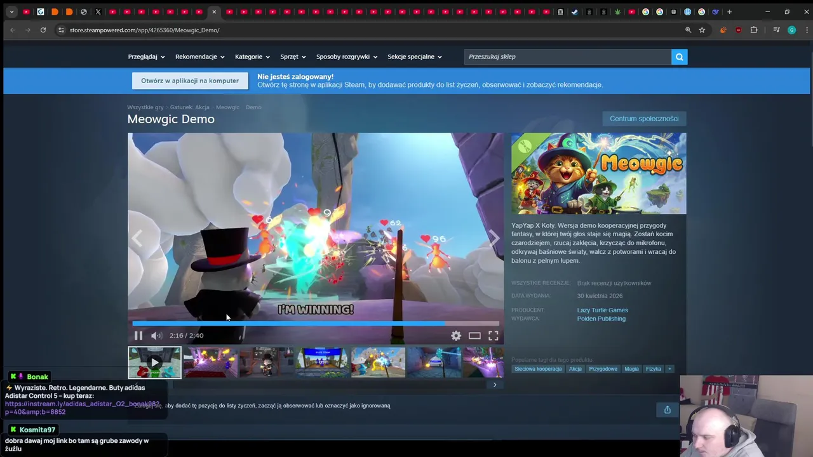
Task: Expand the Sekcje specjalne menu
Action: coord(415,56)
